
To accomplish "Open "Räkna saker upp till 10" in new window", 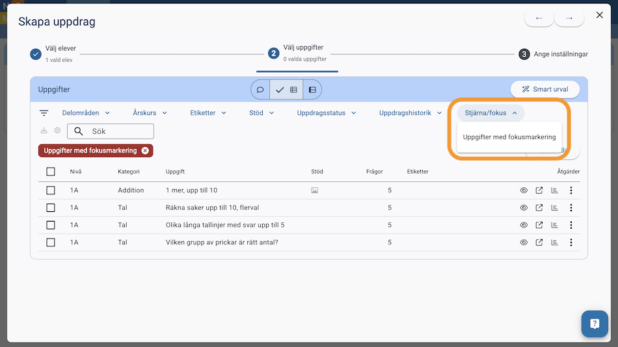I will click(x=539, y=208).
